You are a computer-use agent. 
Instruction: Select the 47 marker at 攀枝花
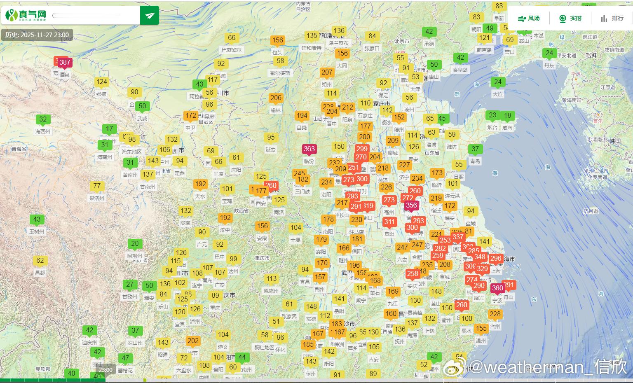[x=125, y=358]
